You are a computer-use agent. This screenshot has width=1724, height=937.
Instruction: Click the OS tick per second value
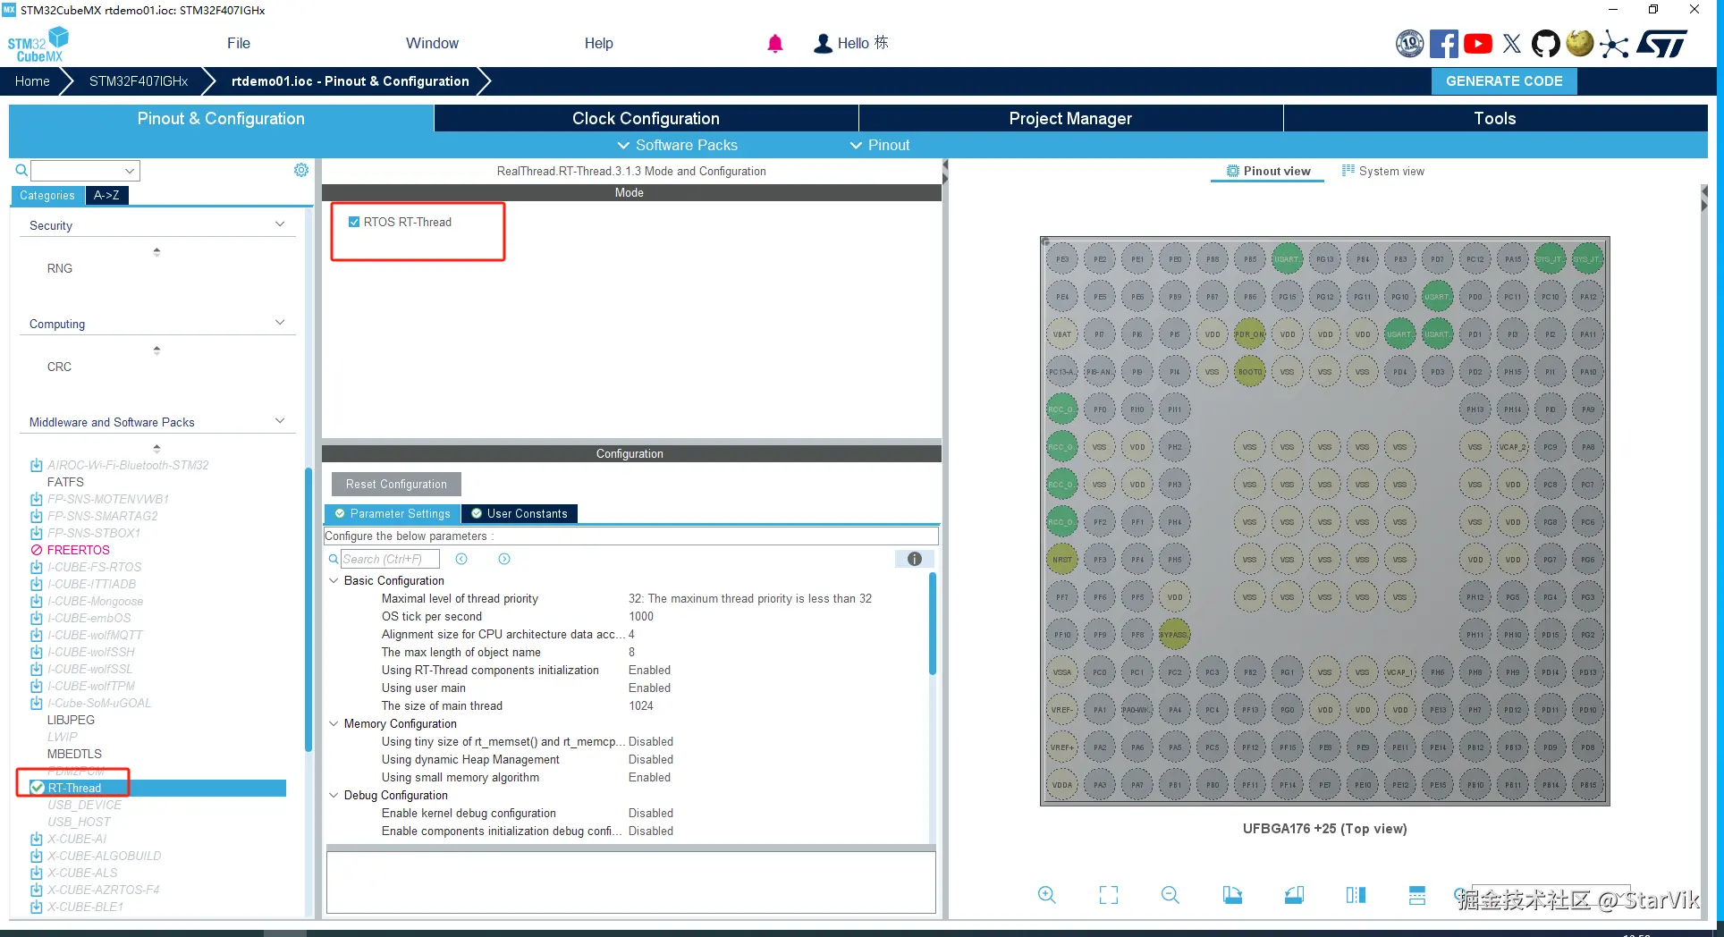click(x=641, y=616)
